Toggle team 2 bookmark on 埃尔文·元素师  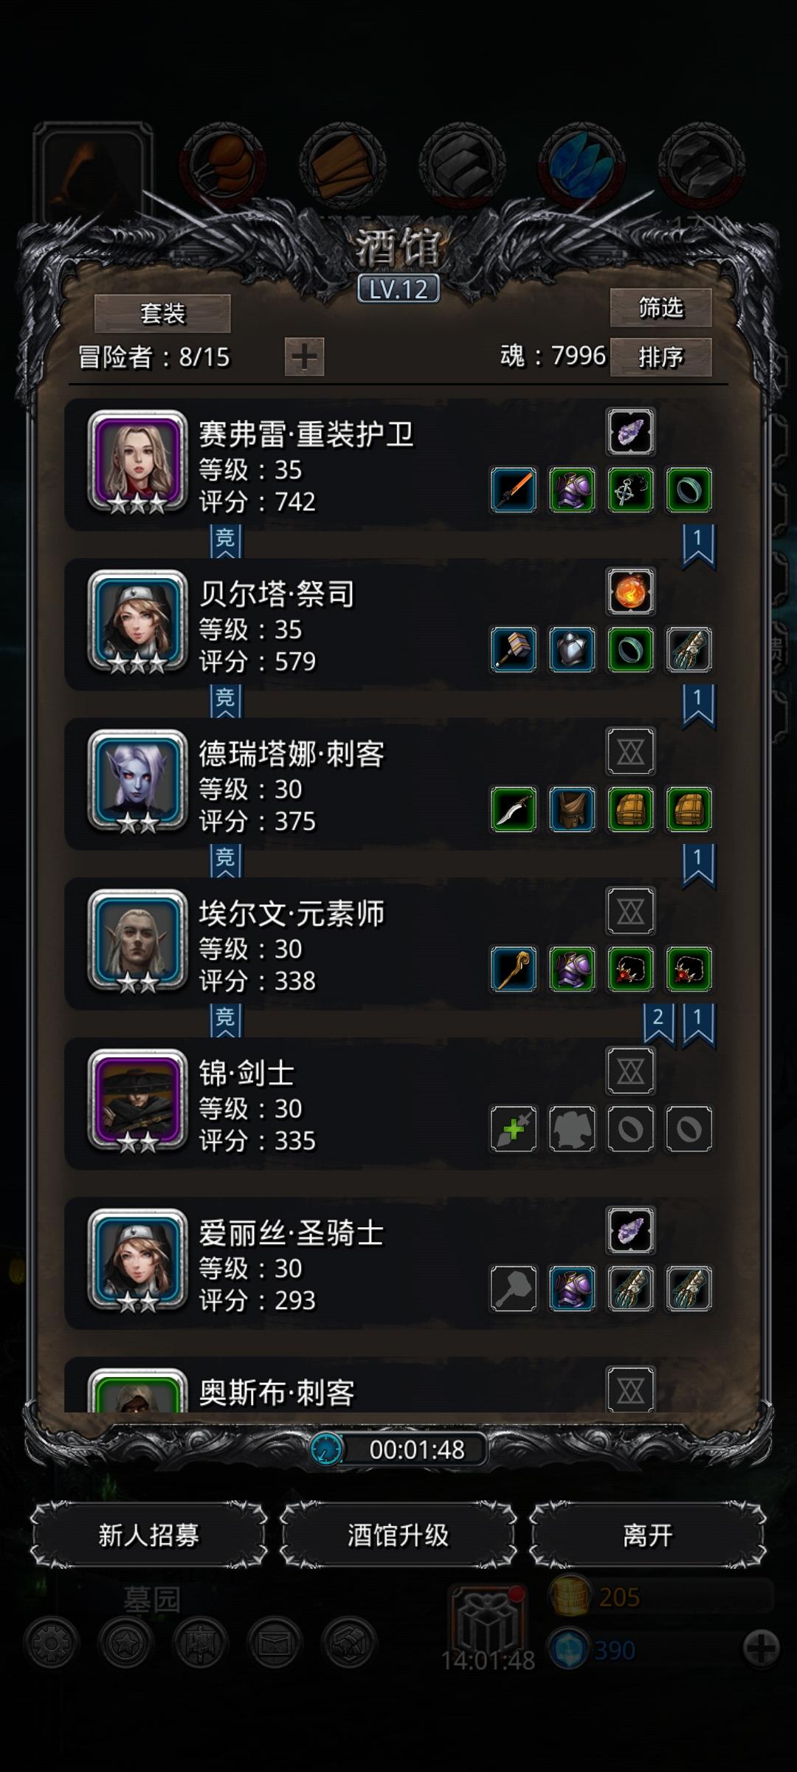point(658,1023)
